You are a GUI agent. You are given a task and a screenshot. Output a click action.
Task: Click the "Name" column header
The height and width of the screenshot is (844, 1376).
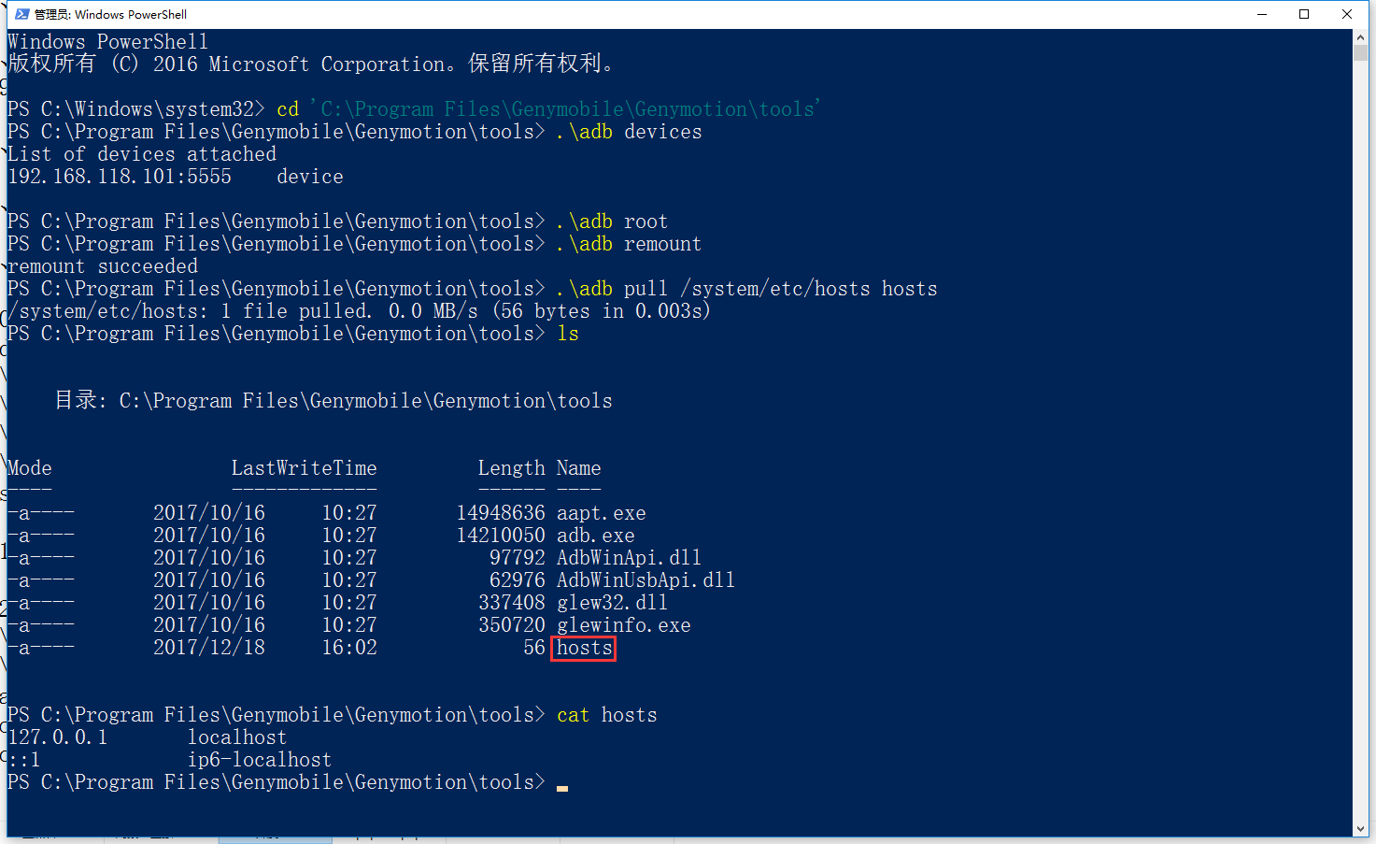point(579,468)
